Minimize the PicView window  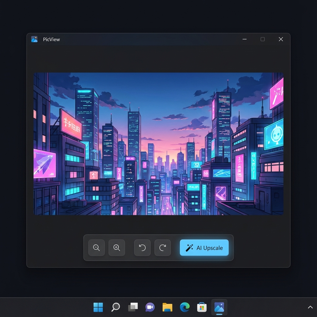coord(244,39)
